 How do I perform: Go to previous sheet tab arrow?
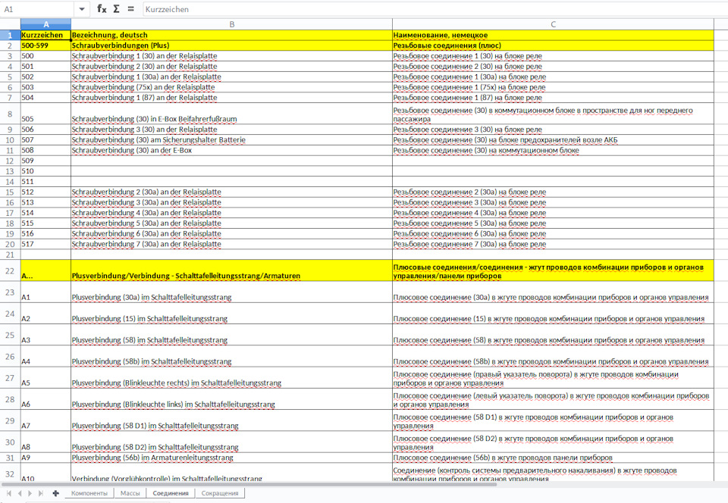pyautogui.click(x=20, y=493)
